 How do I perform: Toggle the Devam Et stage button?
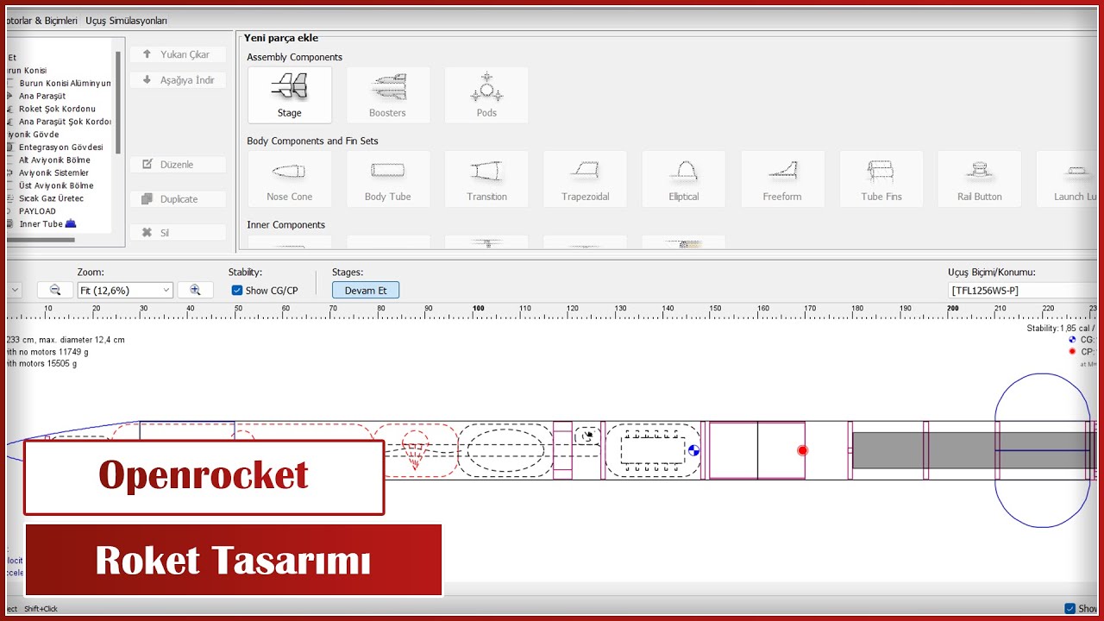point(366,291)
